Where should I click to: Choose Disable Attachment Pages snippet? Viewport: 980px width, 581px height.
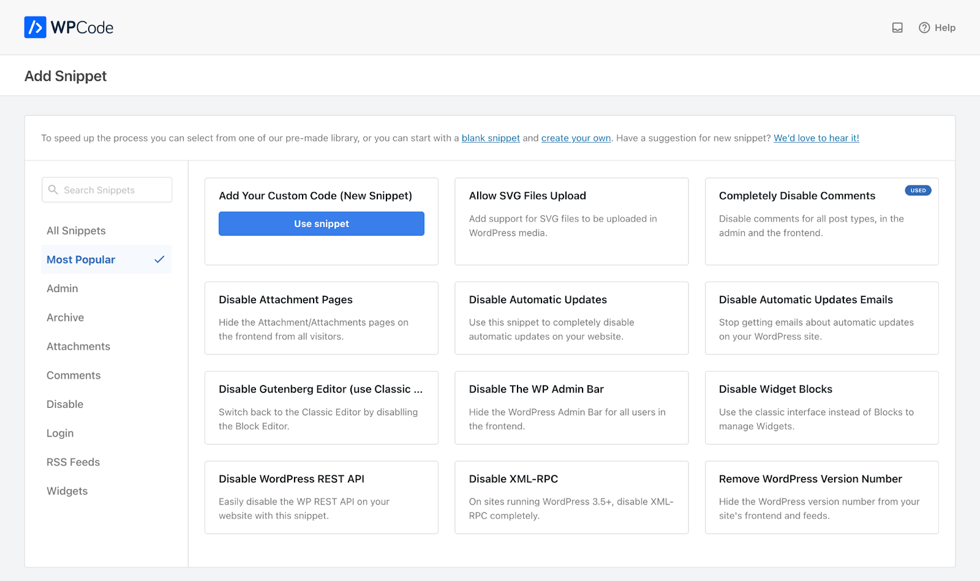(x=322, y=318)
